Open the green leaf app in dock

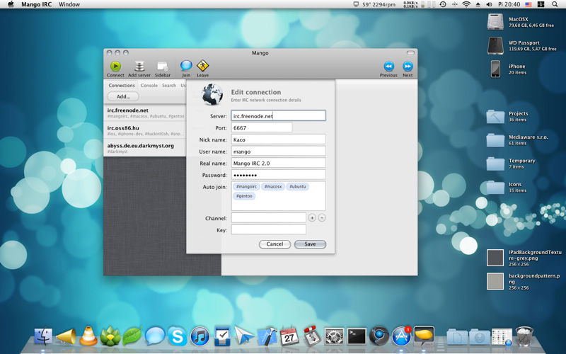132,336
